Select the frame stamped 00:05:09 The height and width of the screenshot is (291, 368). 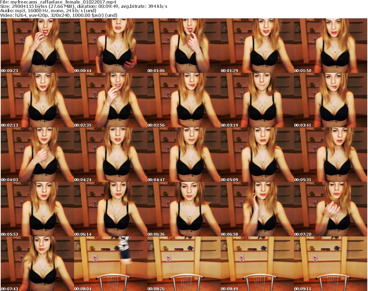[257, 155]
